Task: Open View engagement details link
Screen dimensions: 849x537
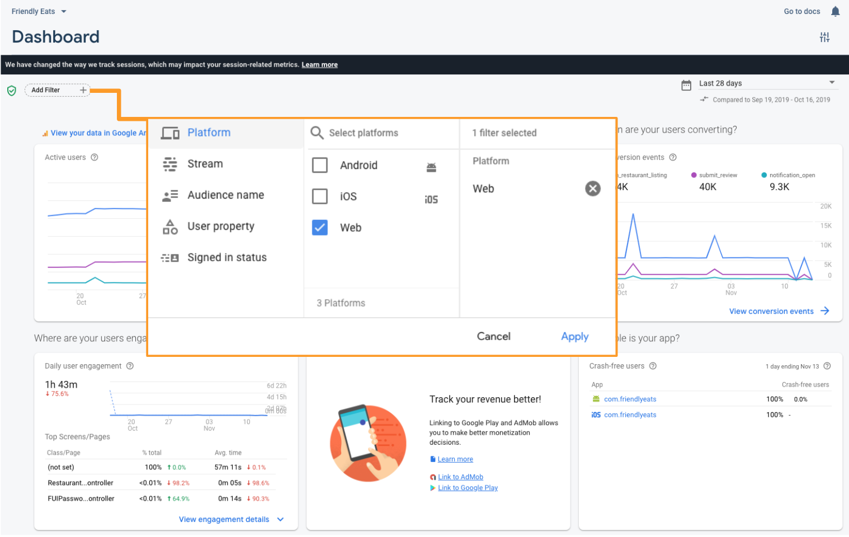Action: tap(224, 520)
